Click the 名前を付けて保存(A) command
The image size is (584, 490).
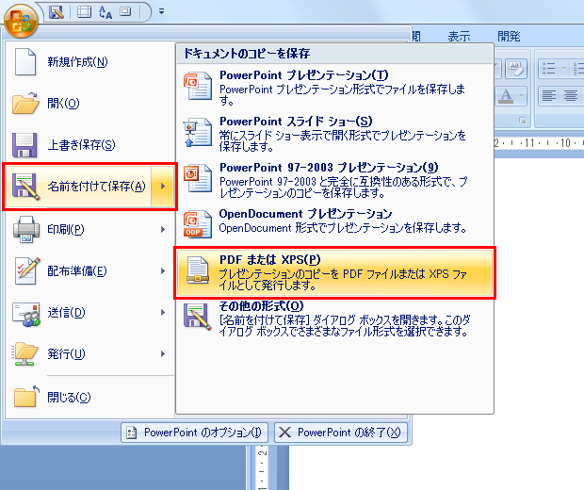78,186
